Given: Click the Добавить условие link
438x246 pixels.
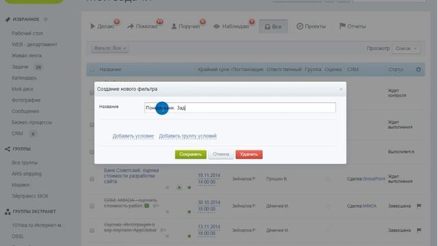Looking at the screenshot, I should [133, 136].
